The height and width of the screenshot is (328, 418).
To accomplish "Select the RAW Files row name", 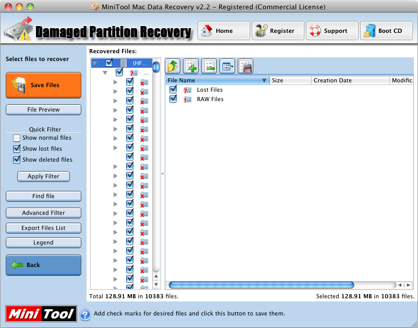I will pos(210,99).
